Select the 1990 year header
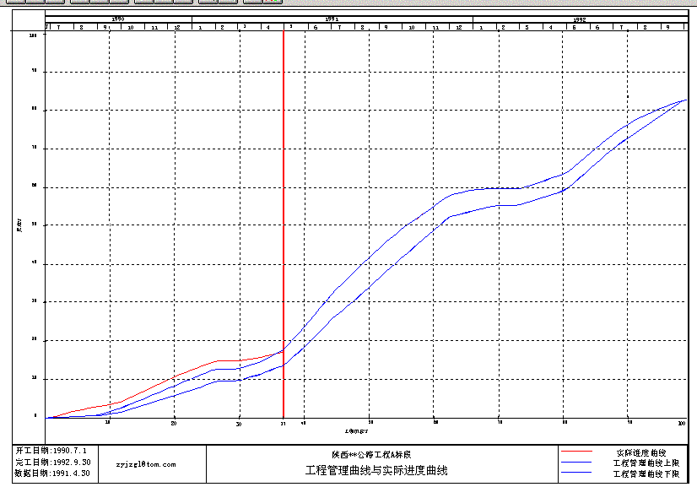The image size is (697, 487). click(x=118, y=18)
